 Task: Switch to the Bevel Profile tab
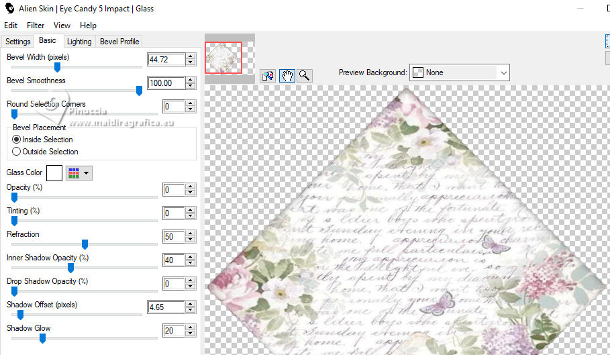point(119,41)
